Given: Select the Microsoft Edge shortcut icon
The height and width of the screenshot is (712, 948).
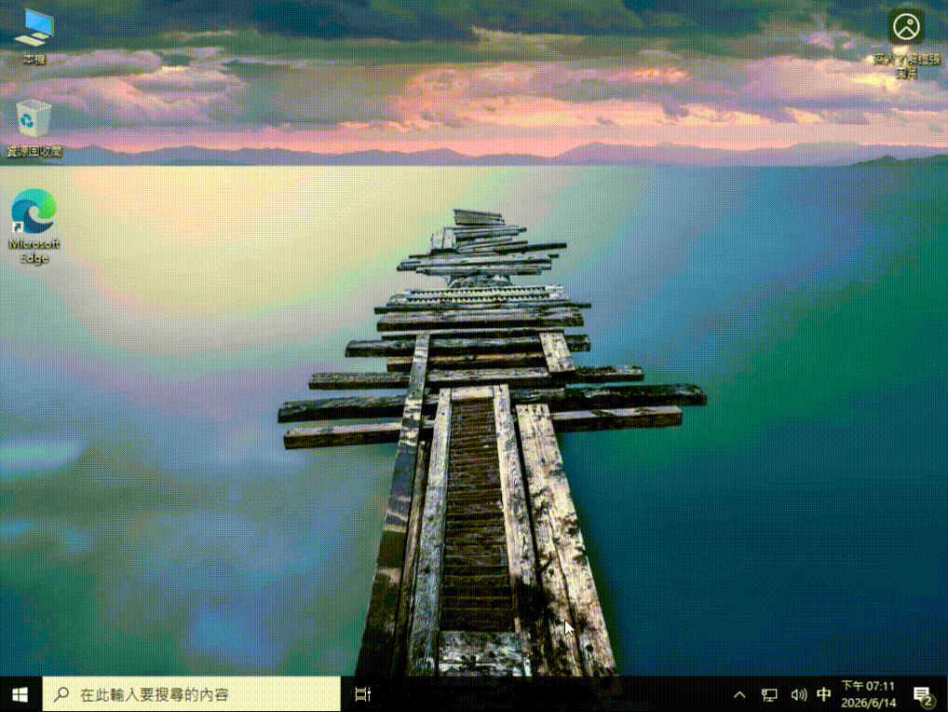Looking at the screenshot, I should click(x=34, y=212).
